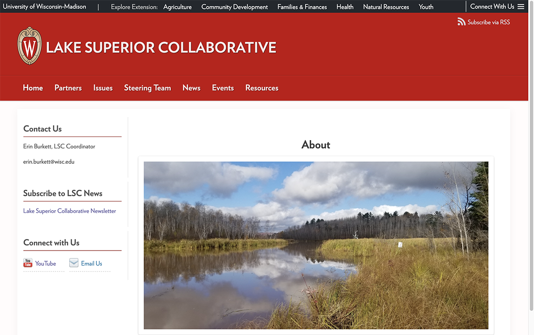Click the UW crest logo icon
This screenshot has width=534, height=335.
(x=30, y=46)
